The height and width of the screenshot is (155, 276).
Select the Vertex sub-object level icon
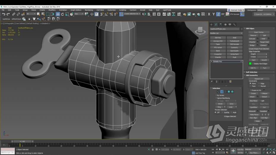coord(218,92)
